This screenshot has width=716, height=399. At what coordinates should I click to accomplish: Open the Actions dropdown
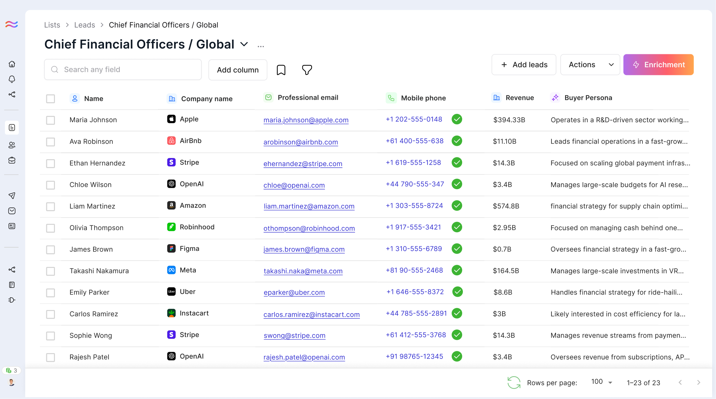coord(590,65)
